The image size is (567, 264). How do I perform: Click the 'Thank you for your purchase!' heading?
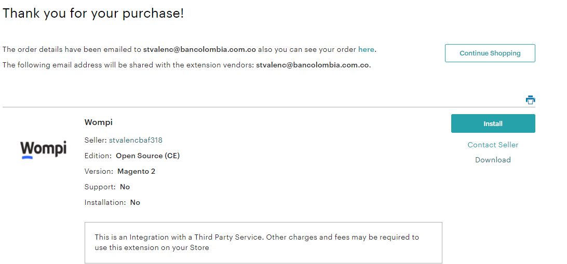[93, 13]
